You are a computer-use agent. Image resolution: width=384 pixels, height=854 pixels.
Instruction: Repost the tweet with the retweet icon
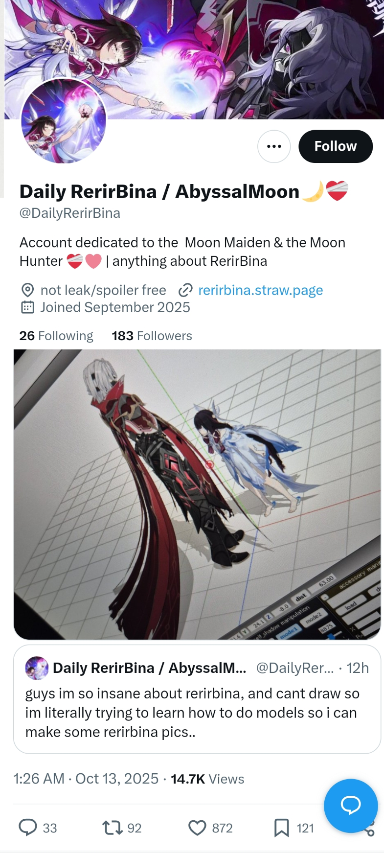click(x=112, y=828)
